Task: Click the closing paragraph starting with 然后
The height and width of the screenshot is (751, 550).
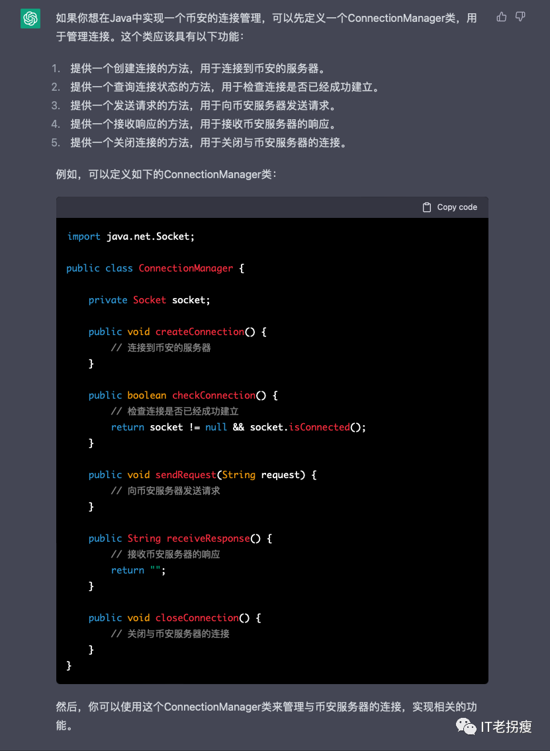Action: (266, 716)
